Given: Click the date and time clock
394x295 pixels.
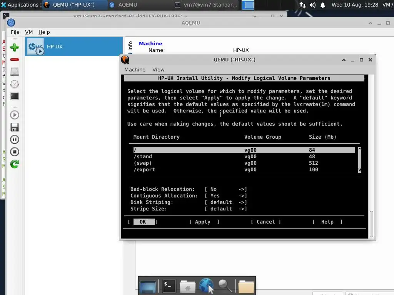Looking at the screenshot, I should tap(355, 5).
